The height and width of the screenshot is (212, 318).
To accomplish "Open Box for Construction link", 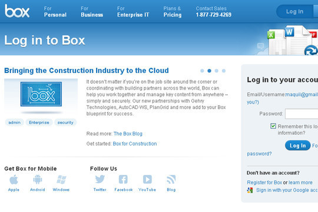I will coord(135,144).
